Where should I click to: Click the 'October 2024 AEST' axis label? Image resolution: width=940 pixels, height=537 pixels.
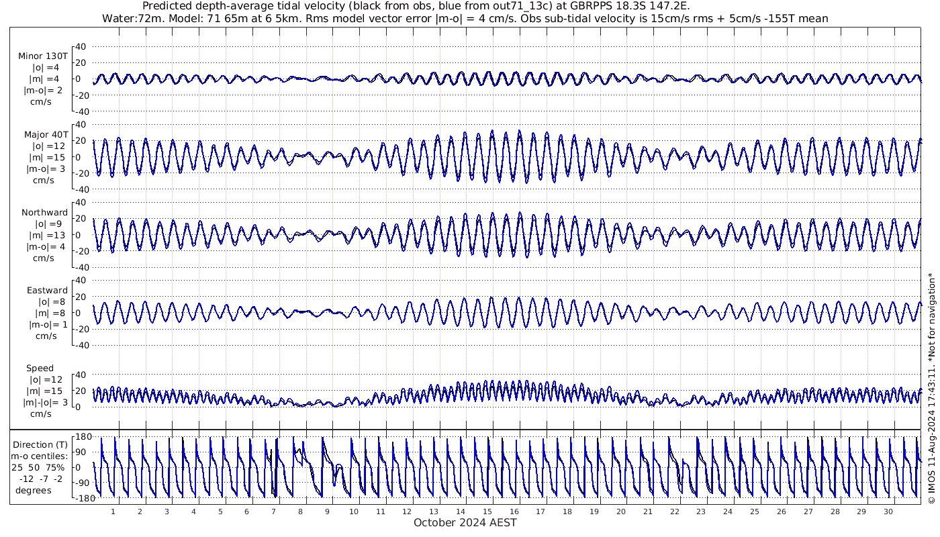(465, 522)
